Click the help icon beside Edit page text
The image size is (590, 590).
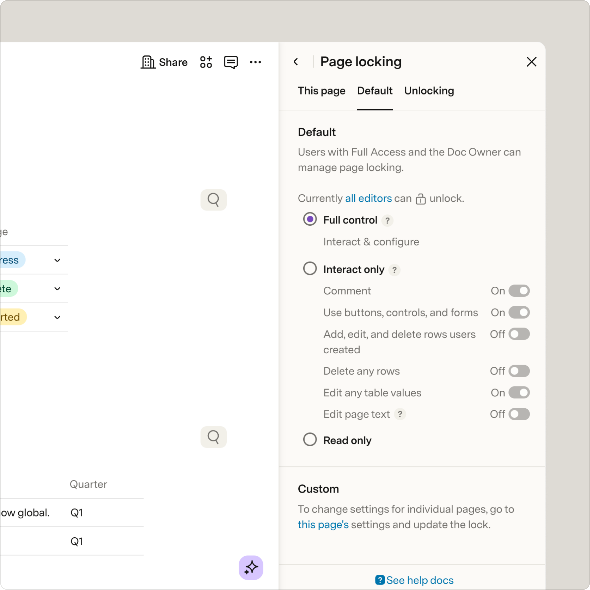pyautogui.click(x=400, y=414)
